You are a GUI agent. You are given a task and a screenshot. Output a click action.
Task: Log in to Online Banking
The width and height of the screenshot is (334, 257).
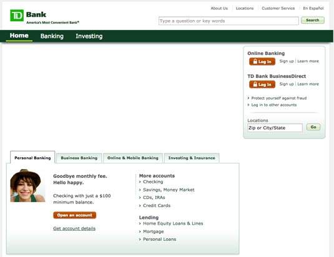pos(262,62)
